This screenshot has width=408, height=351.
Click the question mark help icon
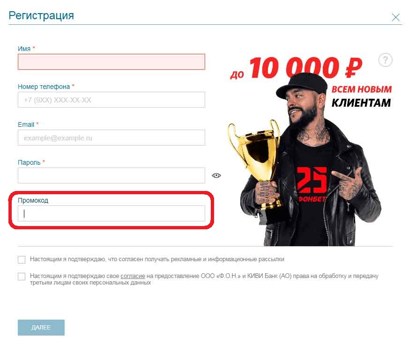[385, 60]
